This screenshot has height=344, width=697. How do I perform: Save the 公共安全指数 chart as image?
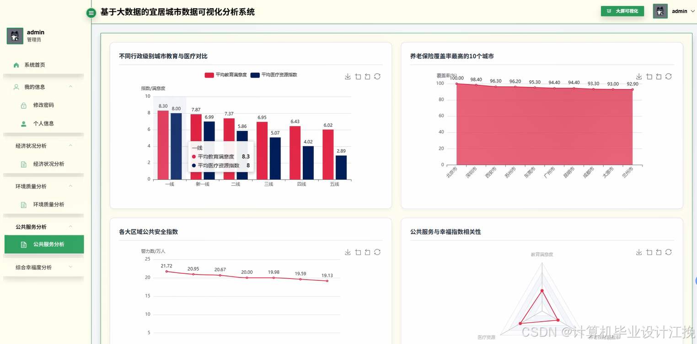click(x=348, y=252)
